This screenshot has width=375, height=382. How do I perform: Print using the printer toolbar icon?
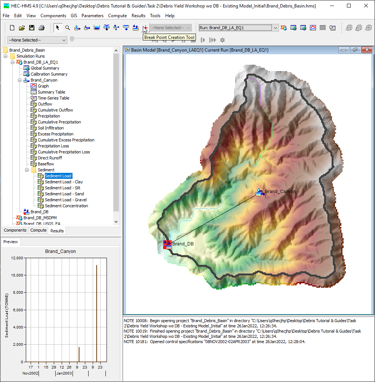coord(42,28)
